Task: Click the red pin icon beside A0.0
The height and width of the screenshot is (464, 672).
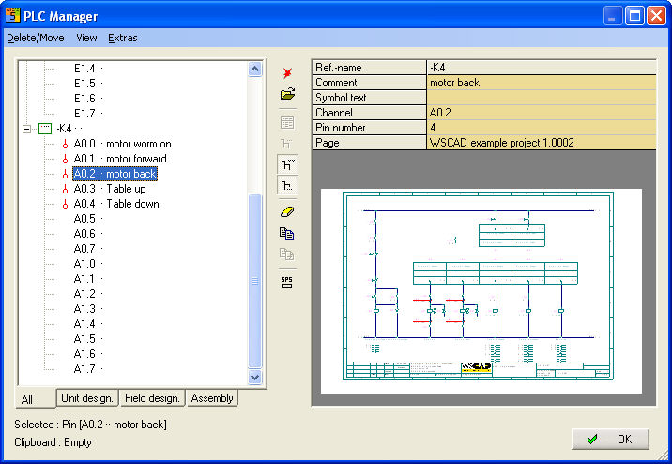Action: coord(65,144)
